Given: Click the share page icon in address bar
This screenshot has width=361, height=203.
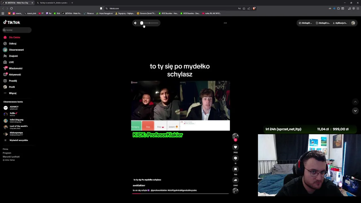Looking at the screenshot, I should pos(249,8).
